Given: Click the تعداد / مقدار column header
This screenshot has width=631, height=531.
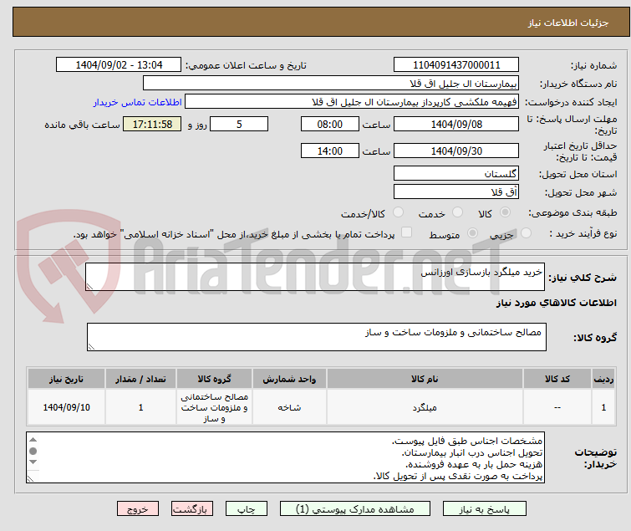Looking at the screenshot, I should (x=140, y=379).
